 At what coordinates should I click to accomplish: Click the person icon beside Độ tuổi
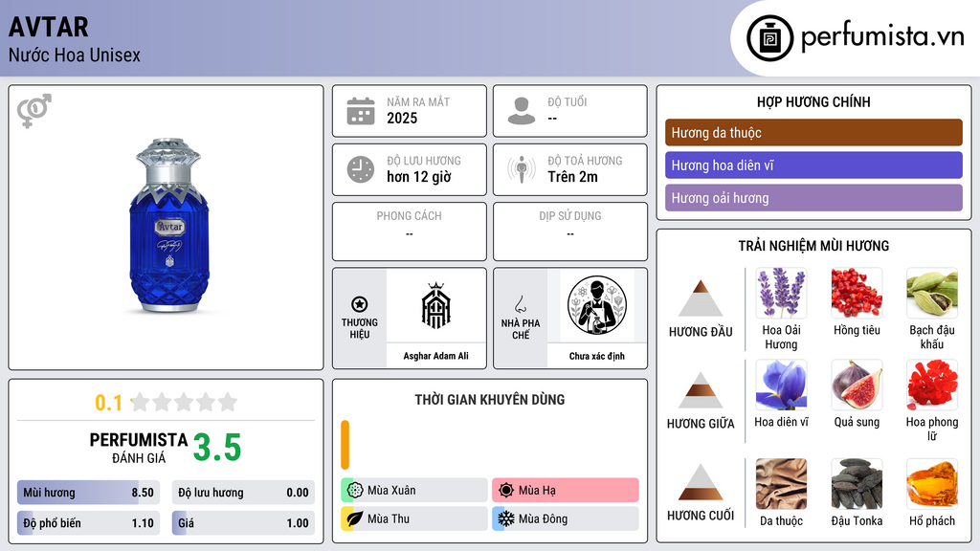[x=522, y=111]
